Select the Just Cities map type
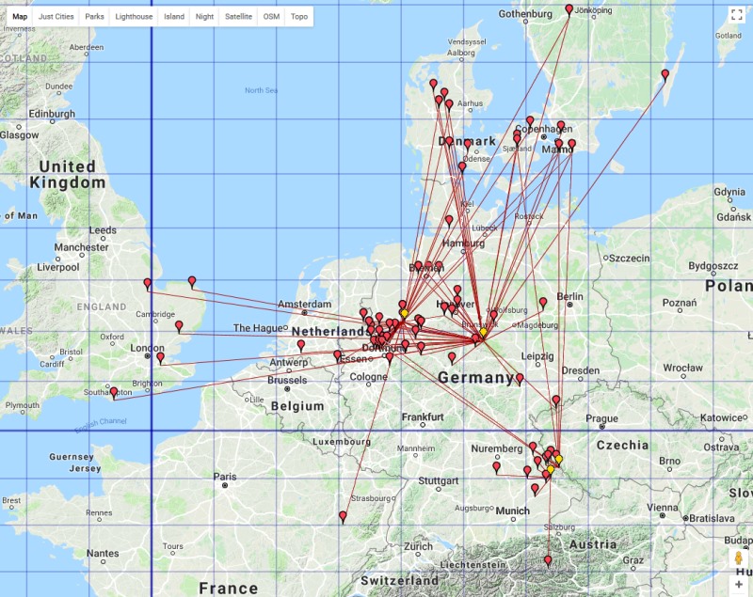This screenshot has width=753, height=597. coord(56,17)
